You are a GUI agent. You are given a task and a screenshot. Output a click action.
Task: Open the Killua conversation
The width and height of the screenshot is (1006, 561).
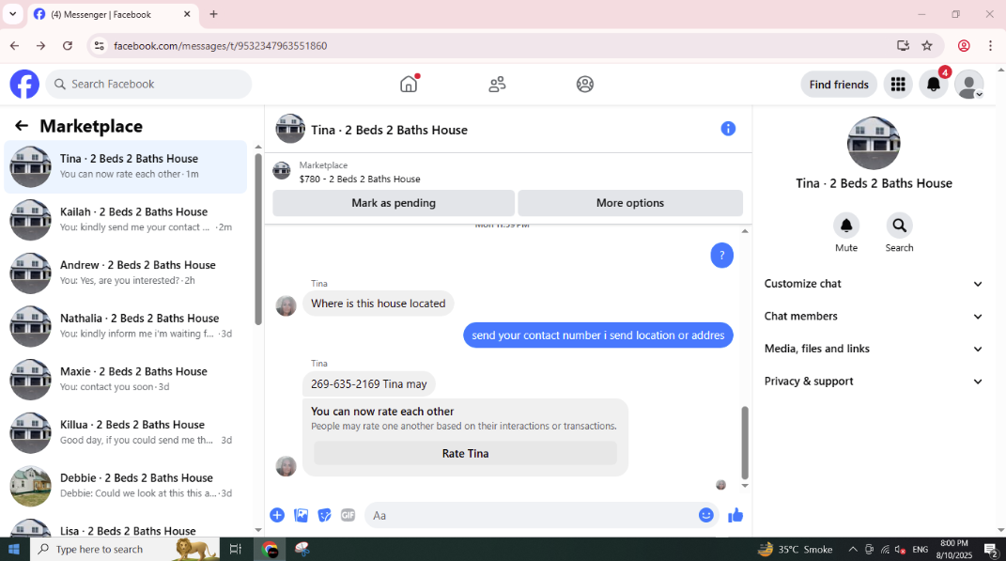(x=126, y=432)
